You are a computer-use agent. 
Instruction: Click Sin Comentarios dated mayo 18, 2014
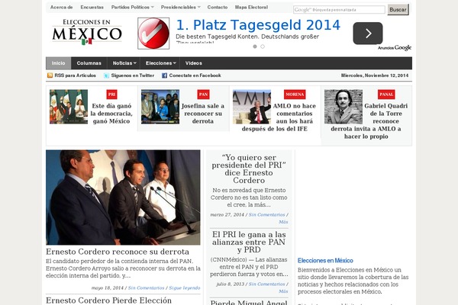click(146, 288)
